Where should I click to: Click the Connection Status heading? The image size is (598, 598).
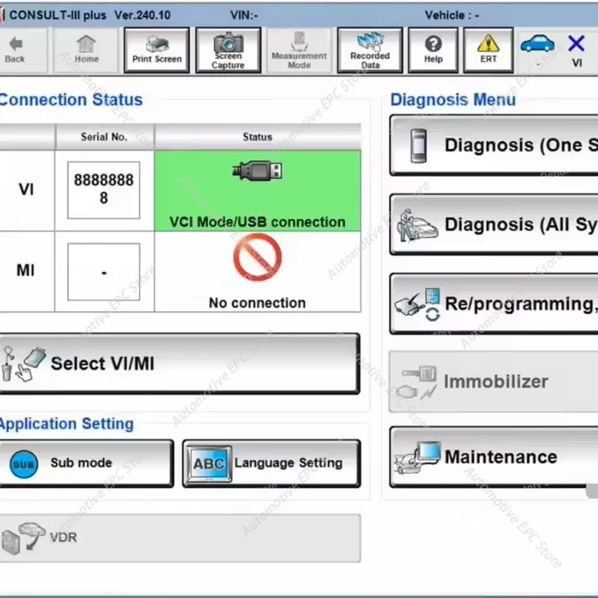pyautogui.click(x=71, y=100)
